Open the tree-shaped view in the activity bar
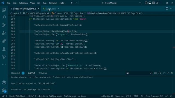Viewport: 175px width, 98px height. [4, 57]
